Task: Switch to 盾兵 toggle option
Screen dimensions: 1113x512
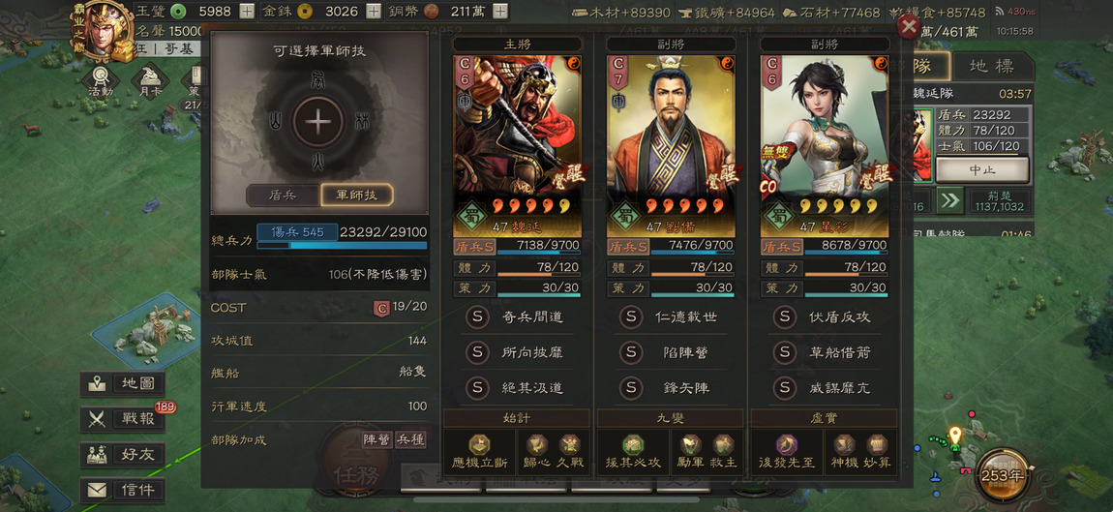Action: 284,196
